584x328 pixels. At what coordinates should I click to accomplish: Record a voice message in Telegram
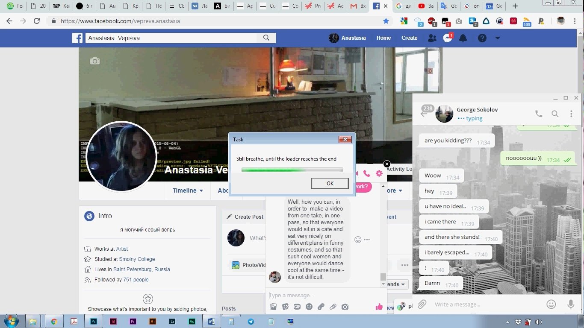point(571,304)
